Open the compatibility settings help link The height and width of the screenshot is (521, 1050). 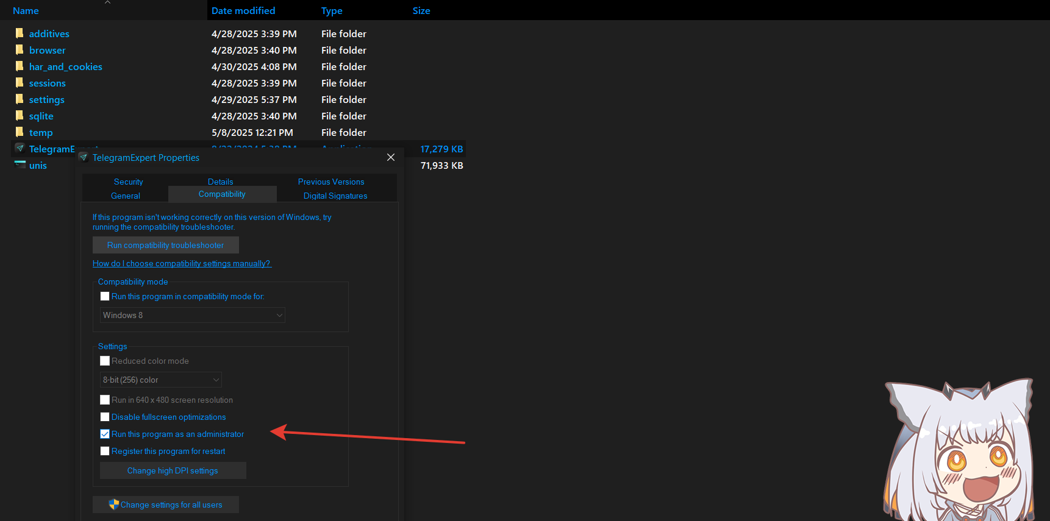182,264
